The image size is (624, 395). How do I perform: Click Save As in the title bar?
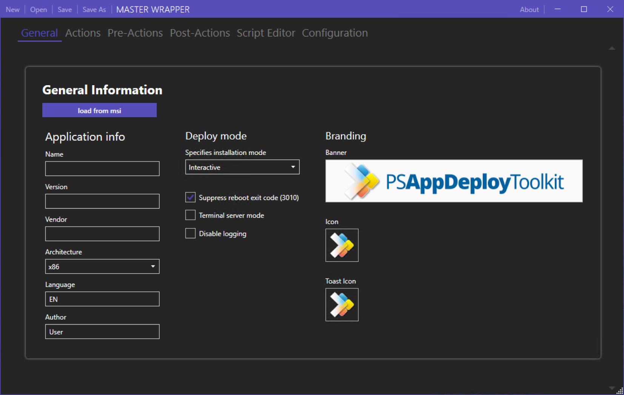pyautogui.click(x=94, y=9)
